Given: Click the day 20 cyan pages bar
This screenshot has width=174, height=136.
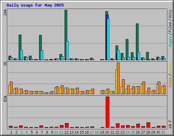Looking at the screenshot, I should click(108, 39).
